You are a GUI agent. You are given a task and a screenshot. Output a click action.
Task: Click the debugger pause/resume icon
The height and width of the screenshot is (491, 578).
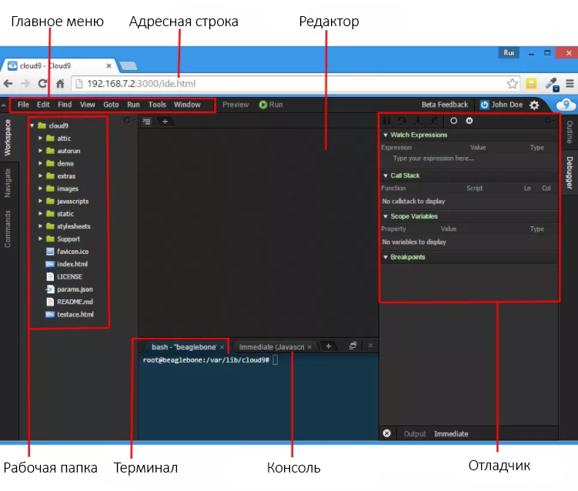coord(387,121)
